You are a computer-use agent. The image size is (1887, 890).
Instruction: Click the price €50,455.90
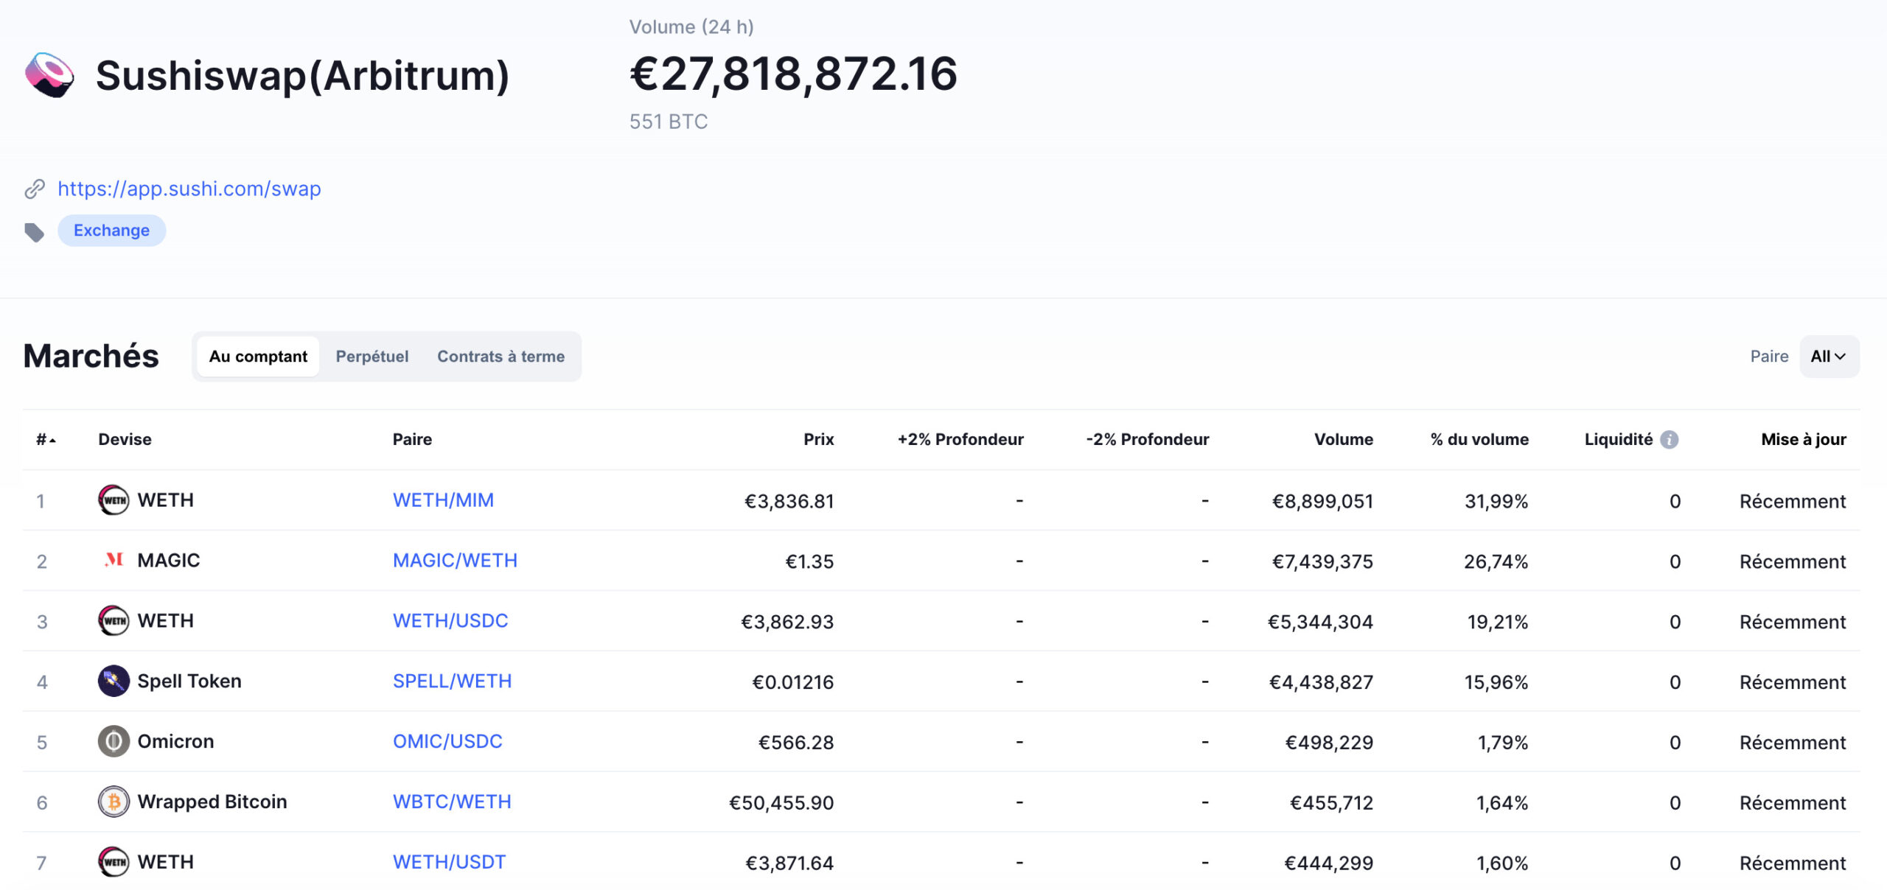point(781,804)
